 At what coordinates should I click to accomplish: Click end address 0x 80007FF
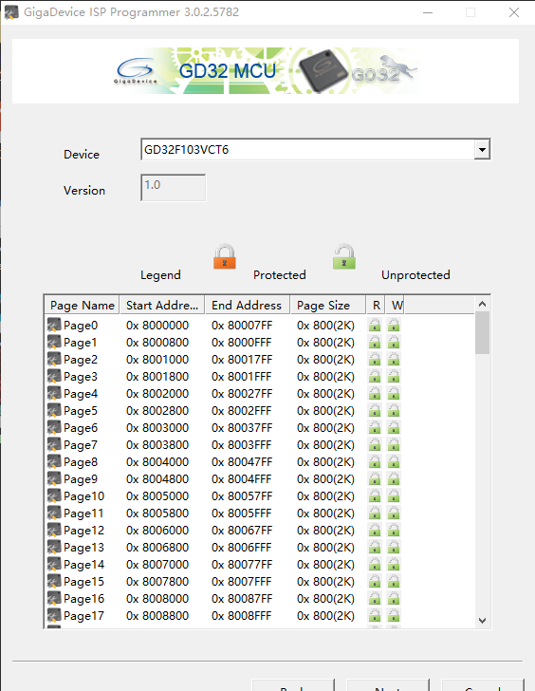242,326
